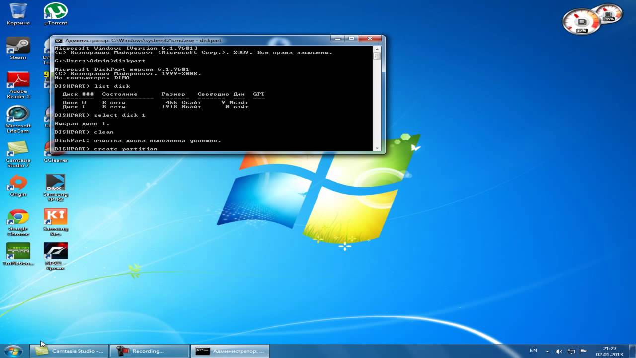The width and height of the screenshot is (636, 358).
Task: Click the memory usage gauge gadget
Action: (609, 13)
